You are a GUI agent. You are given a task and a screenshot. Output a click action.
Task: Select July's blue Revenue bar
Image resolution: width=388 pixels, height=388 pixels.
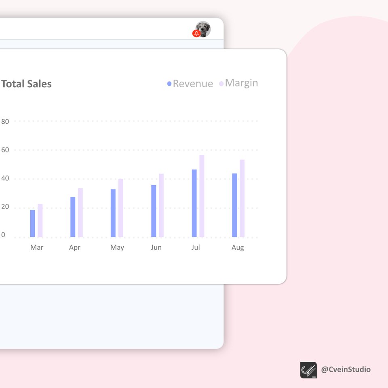(194, 202)
